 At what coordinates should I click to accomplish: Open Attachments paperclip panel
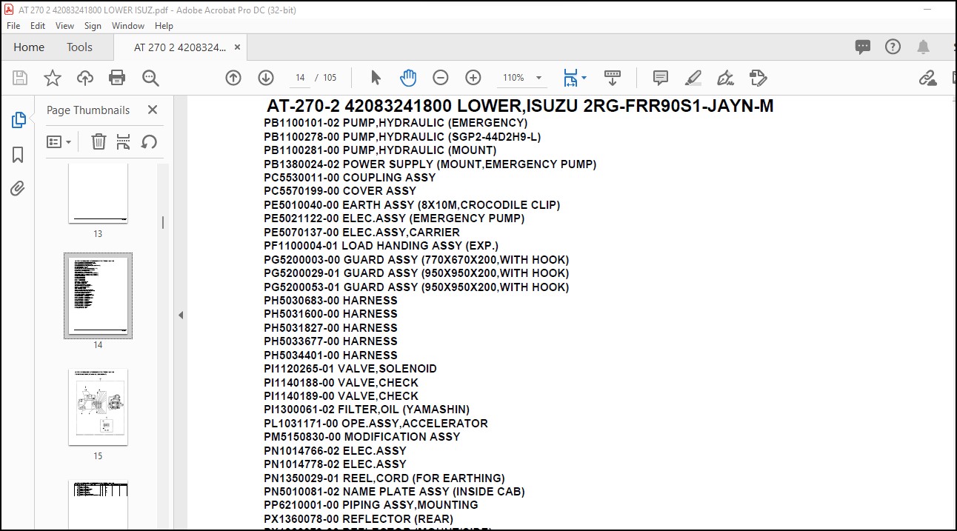pos(19,188)
